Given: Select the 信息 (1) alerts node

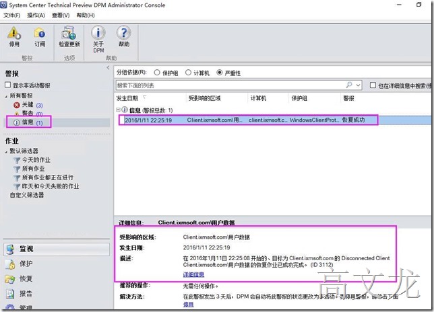Looking at the screenshot, I should coord(28,122).
